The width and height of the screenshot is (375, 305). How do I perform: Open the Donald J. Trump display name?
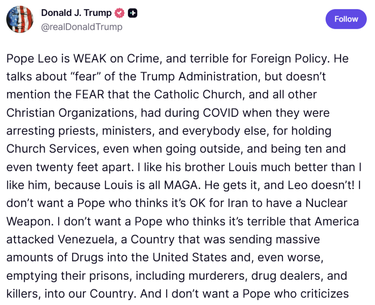(x=77, y=13)
